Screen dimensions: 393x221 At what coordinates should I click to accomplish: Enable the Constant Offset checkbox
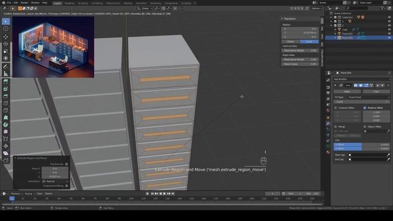336,108
